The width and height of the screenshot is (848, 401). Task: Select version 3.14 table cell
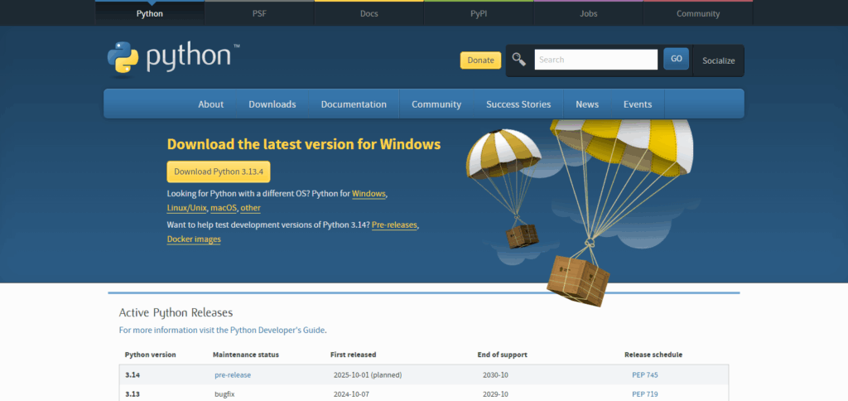[132, 375]
